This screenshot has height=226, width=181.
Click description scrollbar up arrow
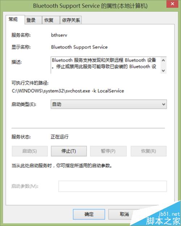click(x=163, y=60)
